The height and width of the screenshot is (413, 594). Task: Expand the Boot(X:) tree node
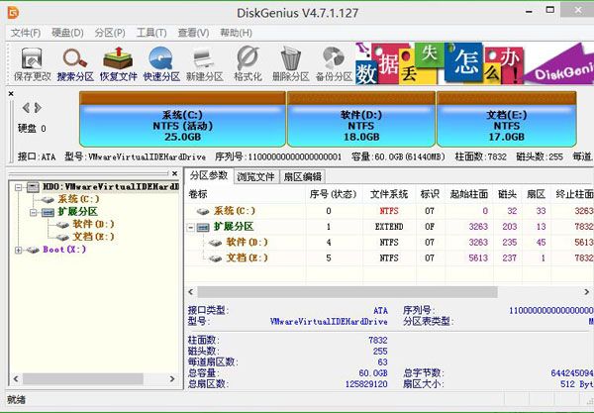click(x=18, y=250)
